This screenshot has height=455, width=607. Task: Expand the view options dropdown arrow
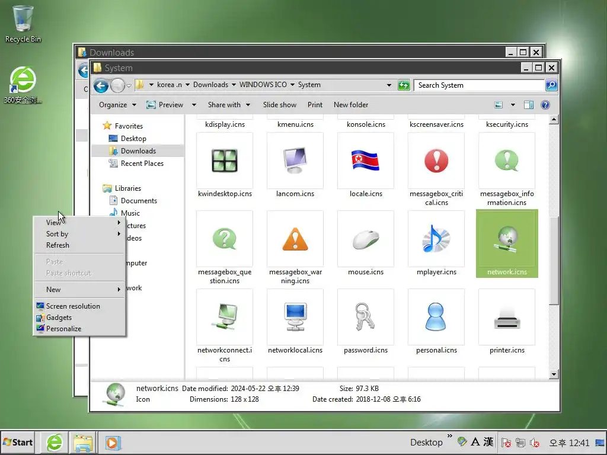[x=513, y=105]
